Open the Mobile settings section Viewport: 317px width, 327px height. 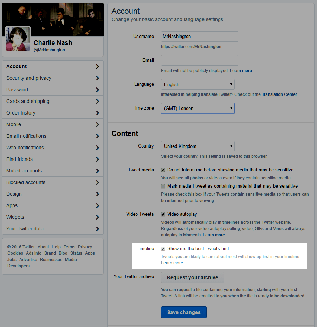click(x=53, y=124)
